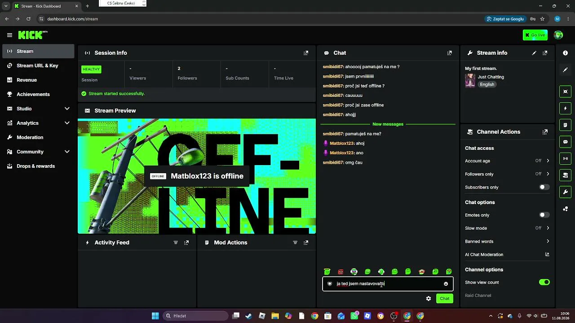Open the info icon in right sidebar
This screenshot has width=575, height=323.
point(565,53)
